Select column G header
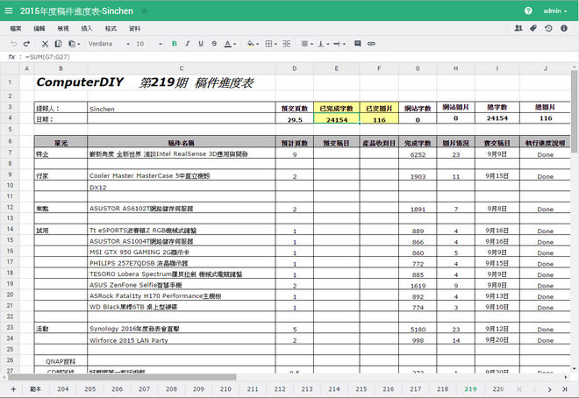The width and height of the screenshot is (579, 398). point(418,68)
